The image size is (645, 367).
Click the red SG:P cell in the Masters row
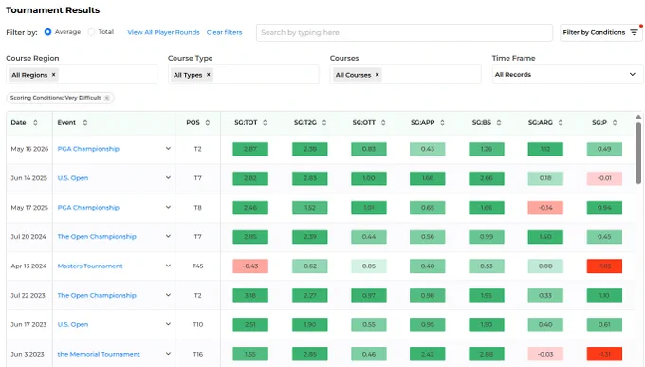(x=604, y=266)
